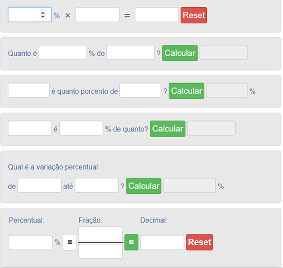Click the field before 'é quanto porcento de'
The height and width of the screenshot is (268, 283).
[x=29, y=90]
